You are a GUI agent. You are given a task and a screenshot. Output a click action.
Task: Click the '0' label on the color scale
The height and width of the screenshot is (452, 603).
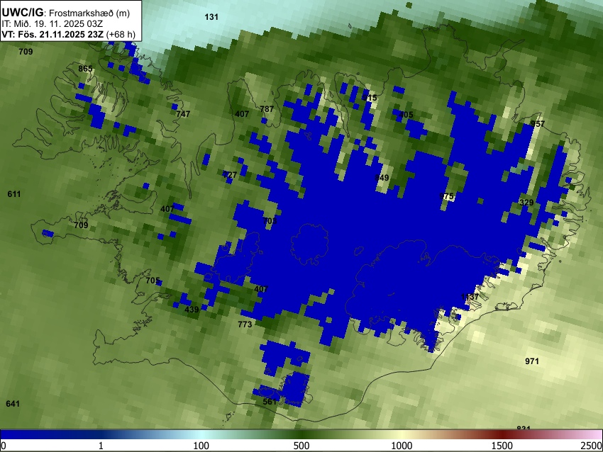pos(4,446)
